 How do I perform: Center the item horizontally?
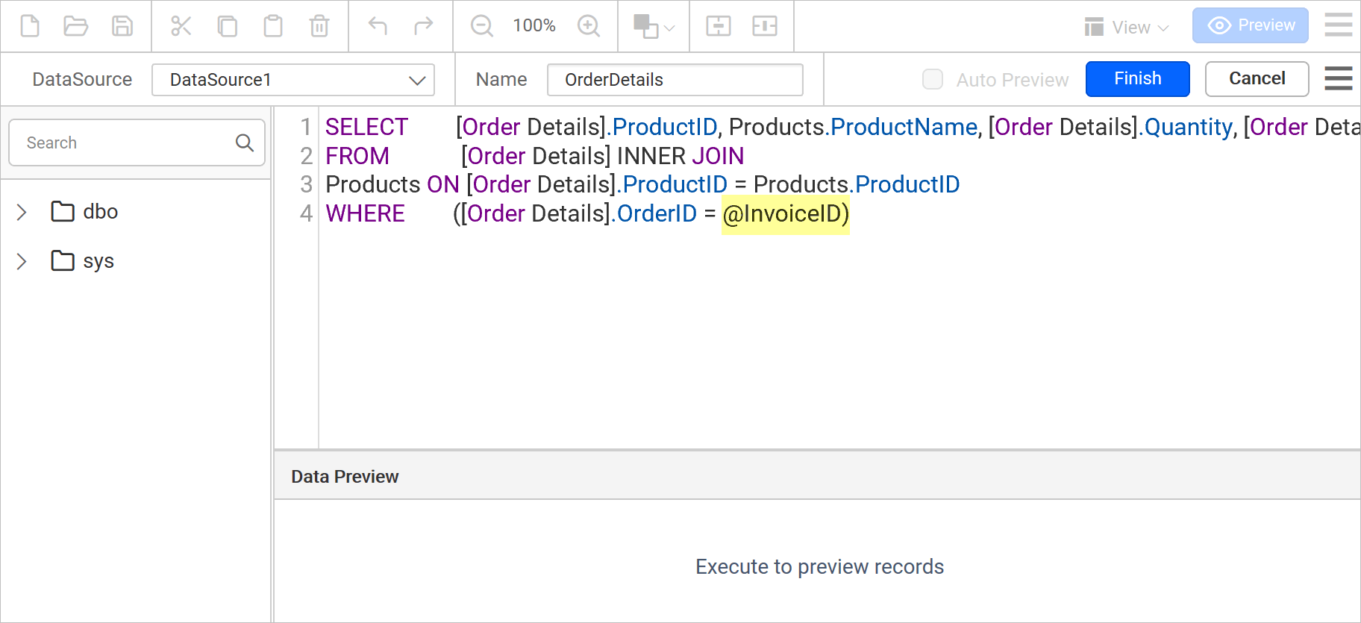click(719, 26)
